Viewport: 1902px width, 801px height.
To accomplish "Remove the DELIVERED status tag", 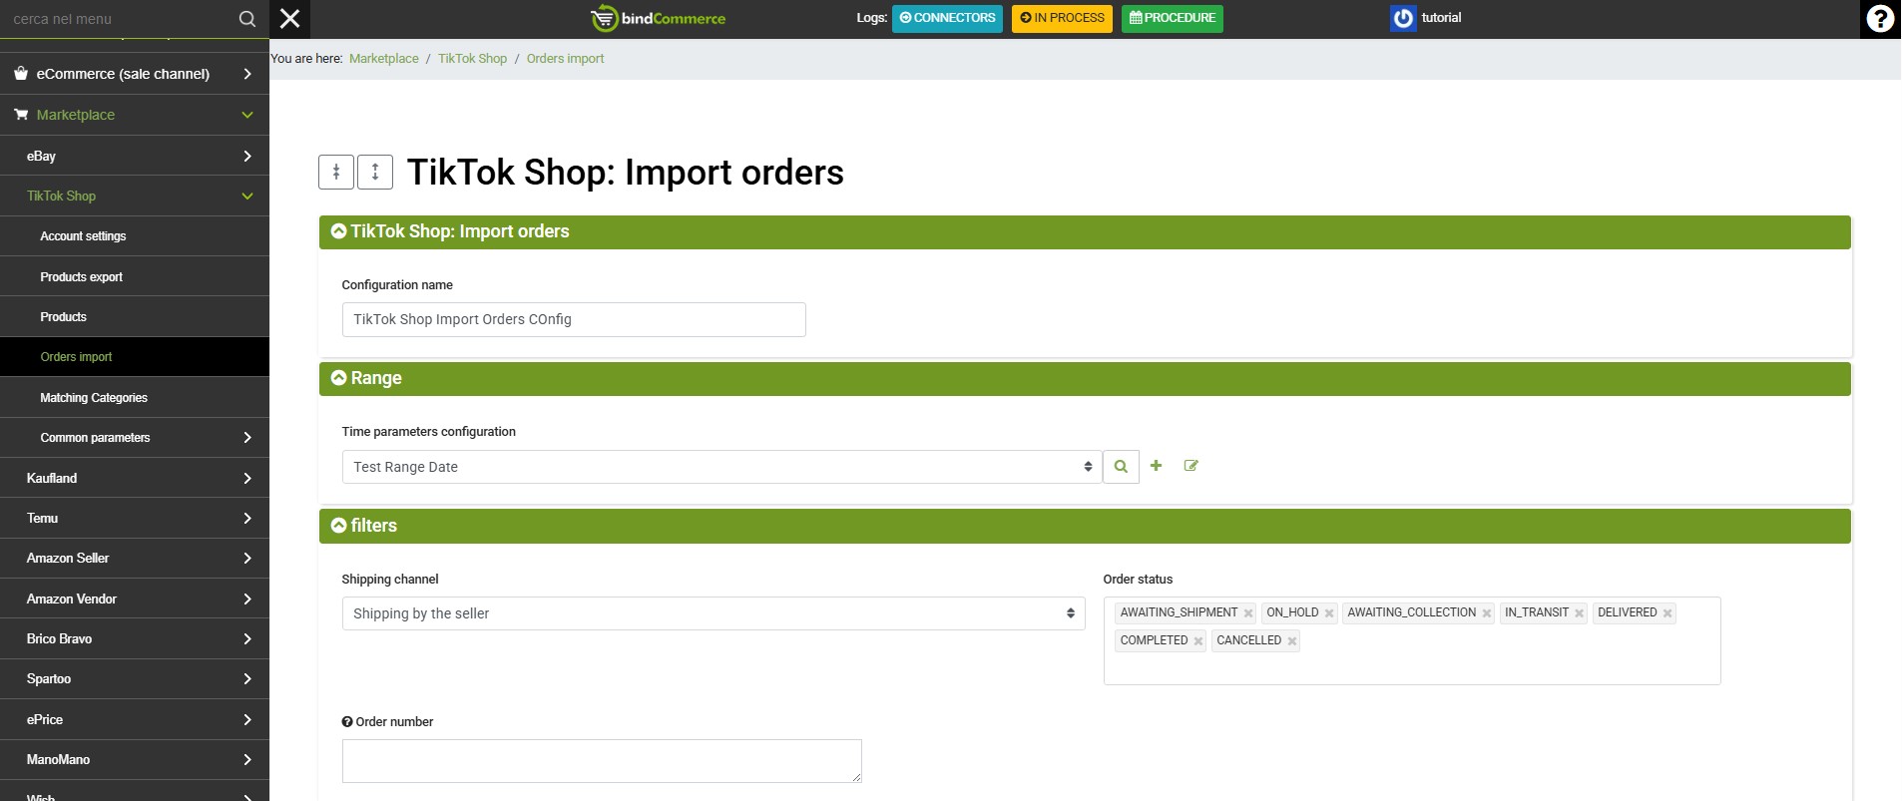I will click(1667, 613).
